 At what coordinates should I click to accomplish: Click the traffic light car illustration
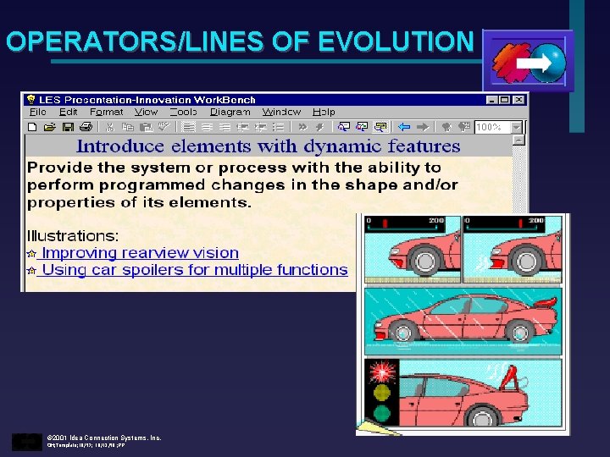point(463,393)
